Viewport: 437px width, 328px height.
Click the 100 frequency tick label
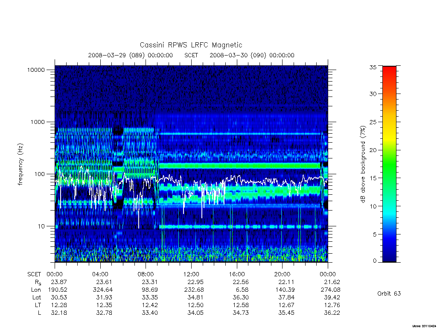tap(39, 174)
